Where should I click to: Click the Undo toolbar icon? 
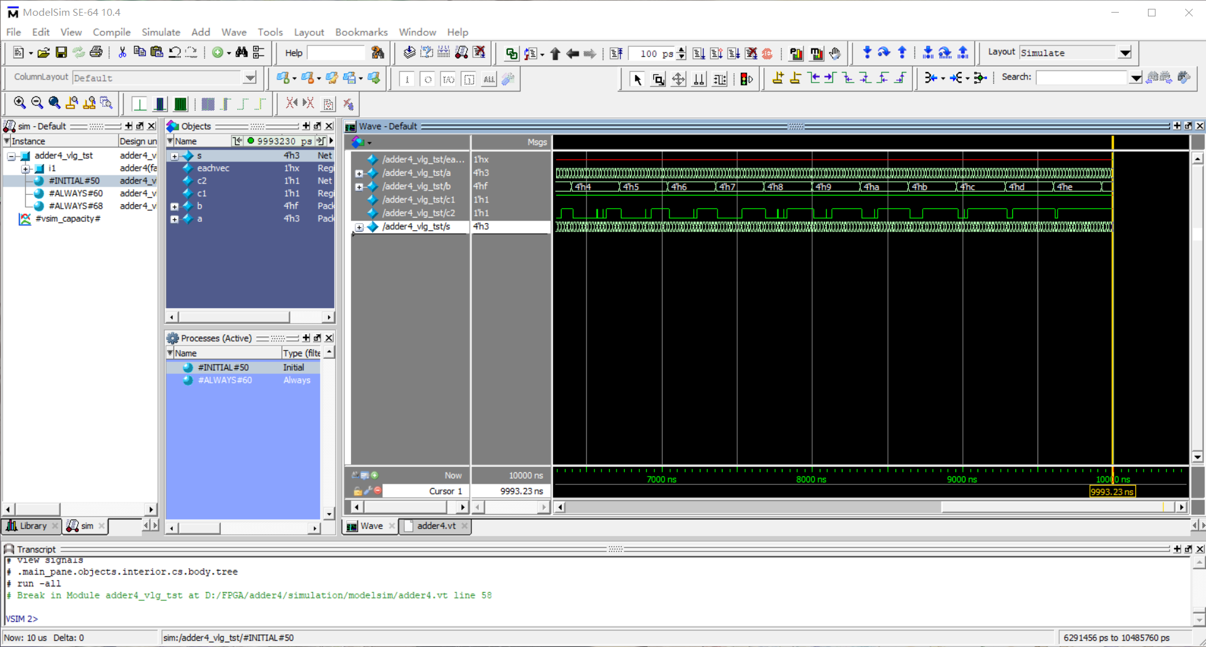click(x=175, y=53)
